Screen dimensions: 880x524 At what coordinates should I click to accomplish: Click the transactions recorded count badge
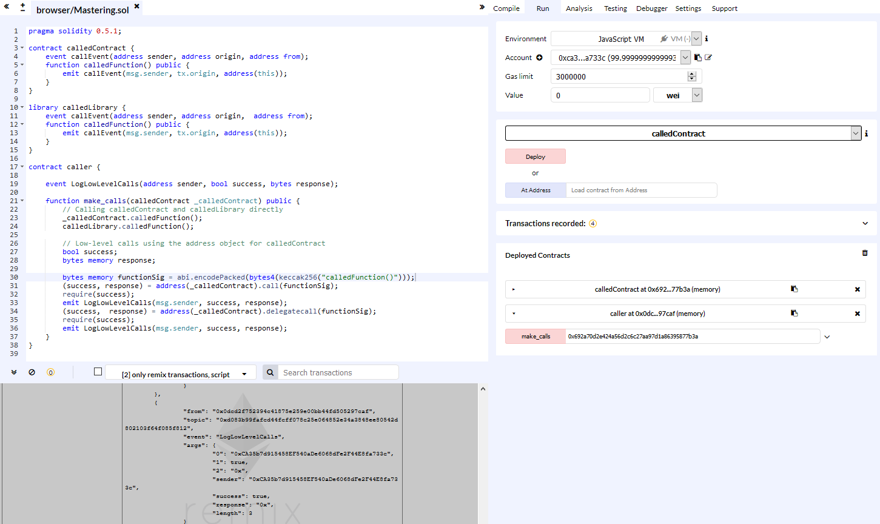click(593, 224)
